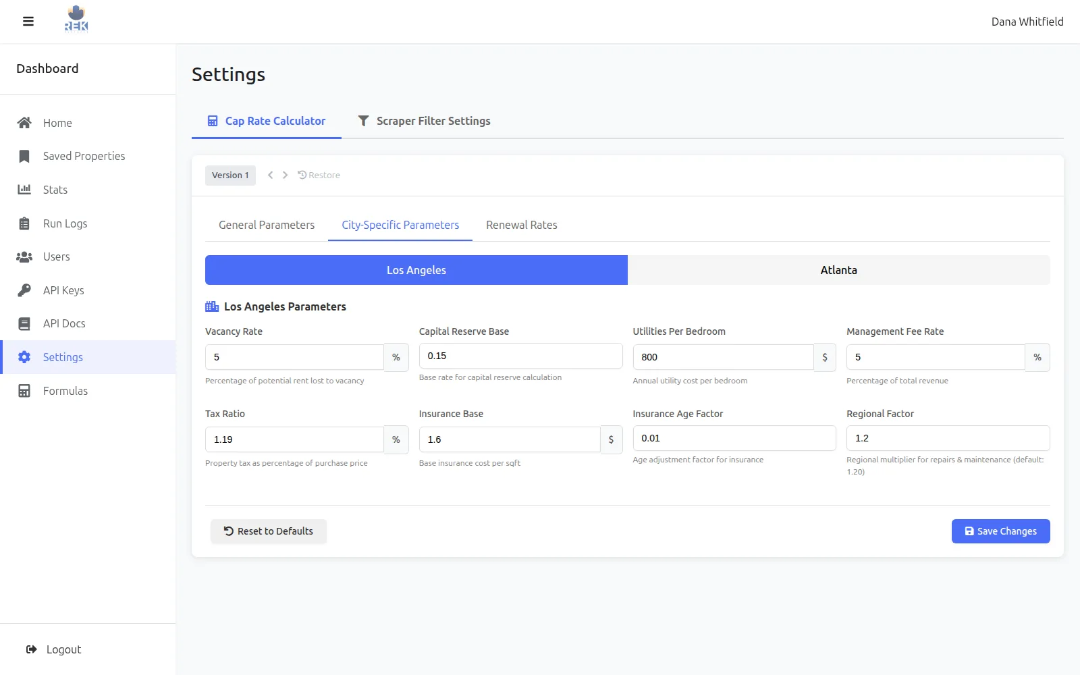Focus the Regional Factor input field
The height and width of the screenshot is (675, 1080).
[948, 438]
